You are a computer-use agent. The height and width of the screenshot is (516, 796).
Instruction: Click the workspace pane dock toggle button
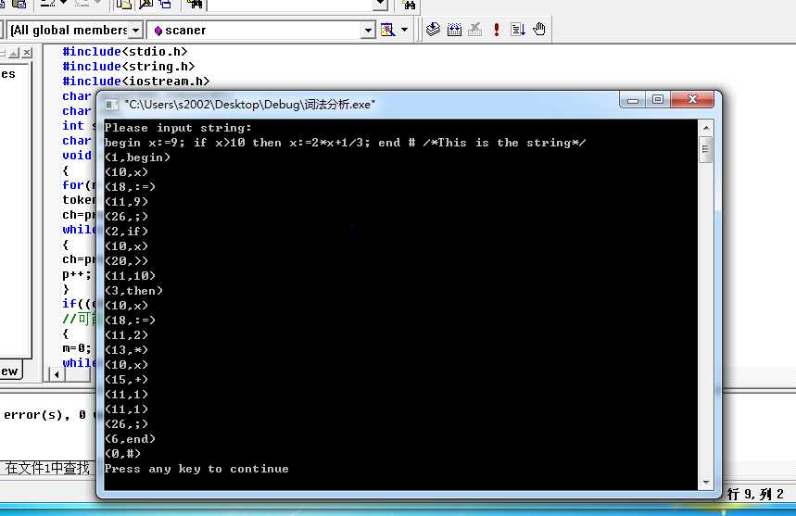click(14, 52)
